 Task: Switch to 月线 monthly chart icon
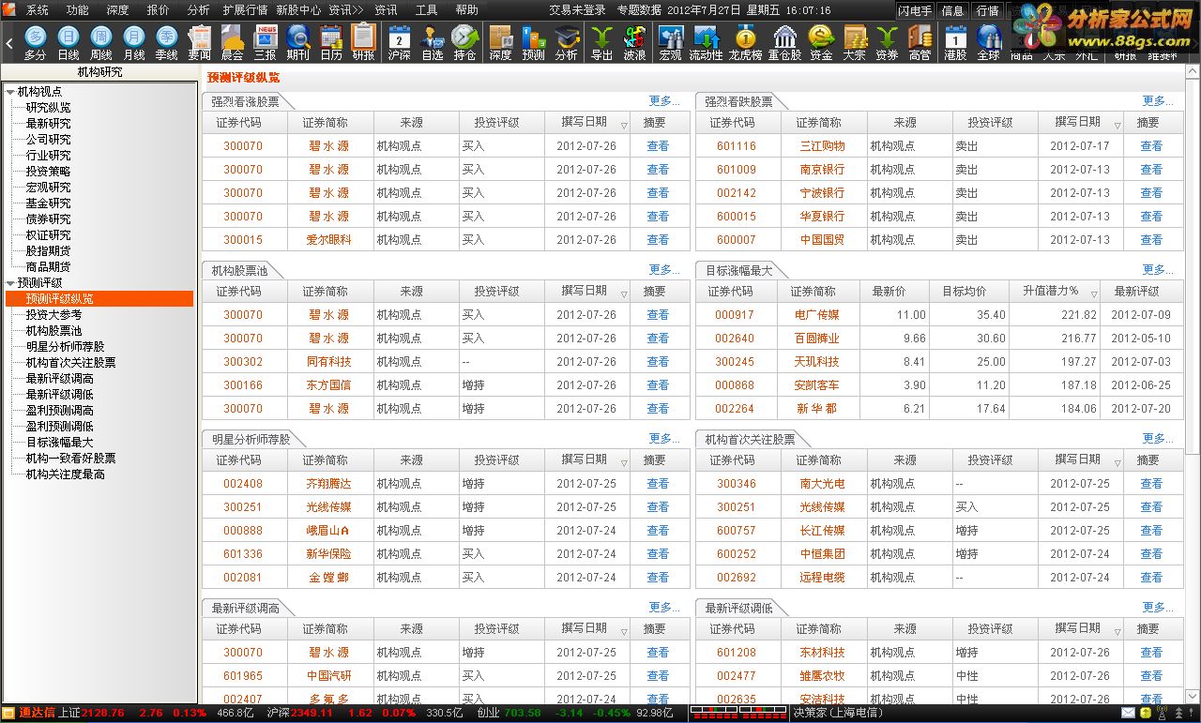134,42
